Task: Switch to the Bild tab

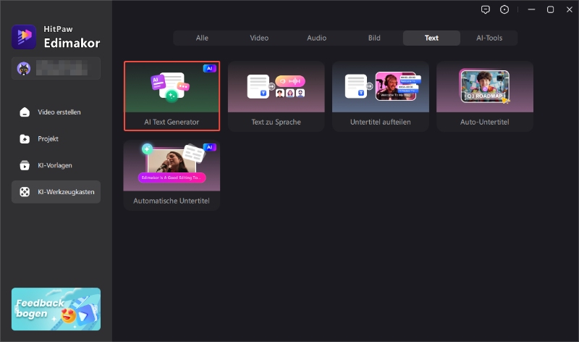Action: (374, 38)
